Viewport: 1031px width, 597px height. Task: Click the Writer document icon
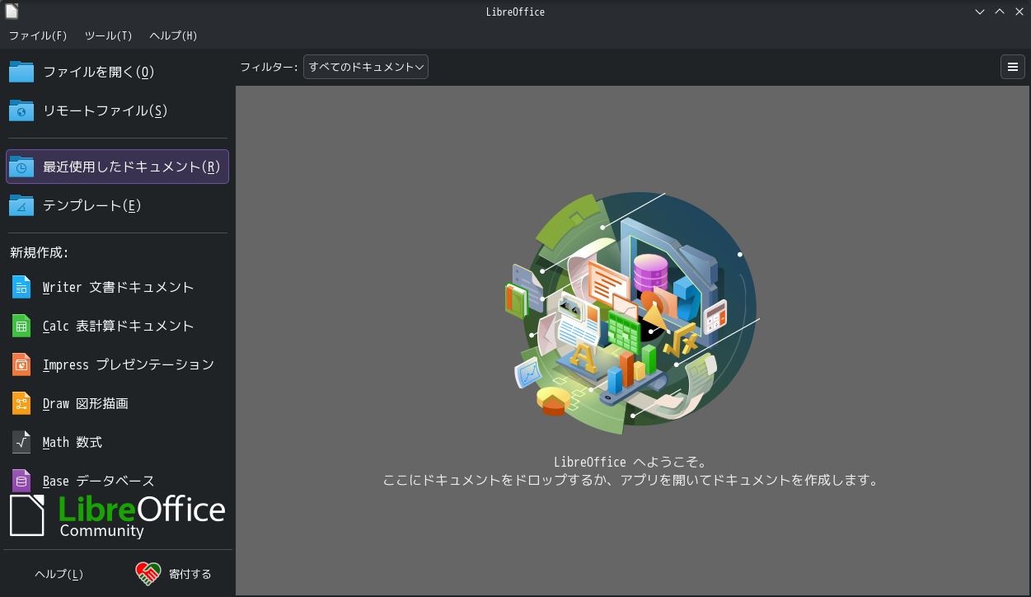pyautogui.click(x=21, y=287)
